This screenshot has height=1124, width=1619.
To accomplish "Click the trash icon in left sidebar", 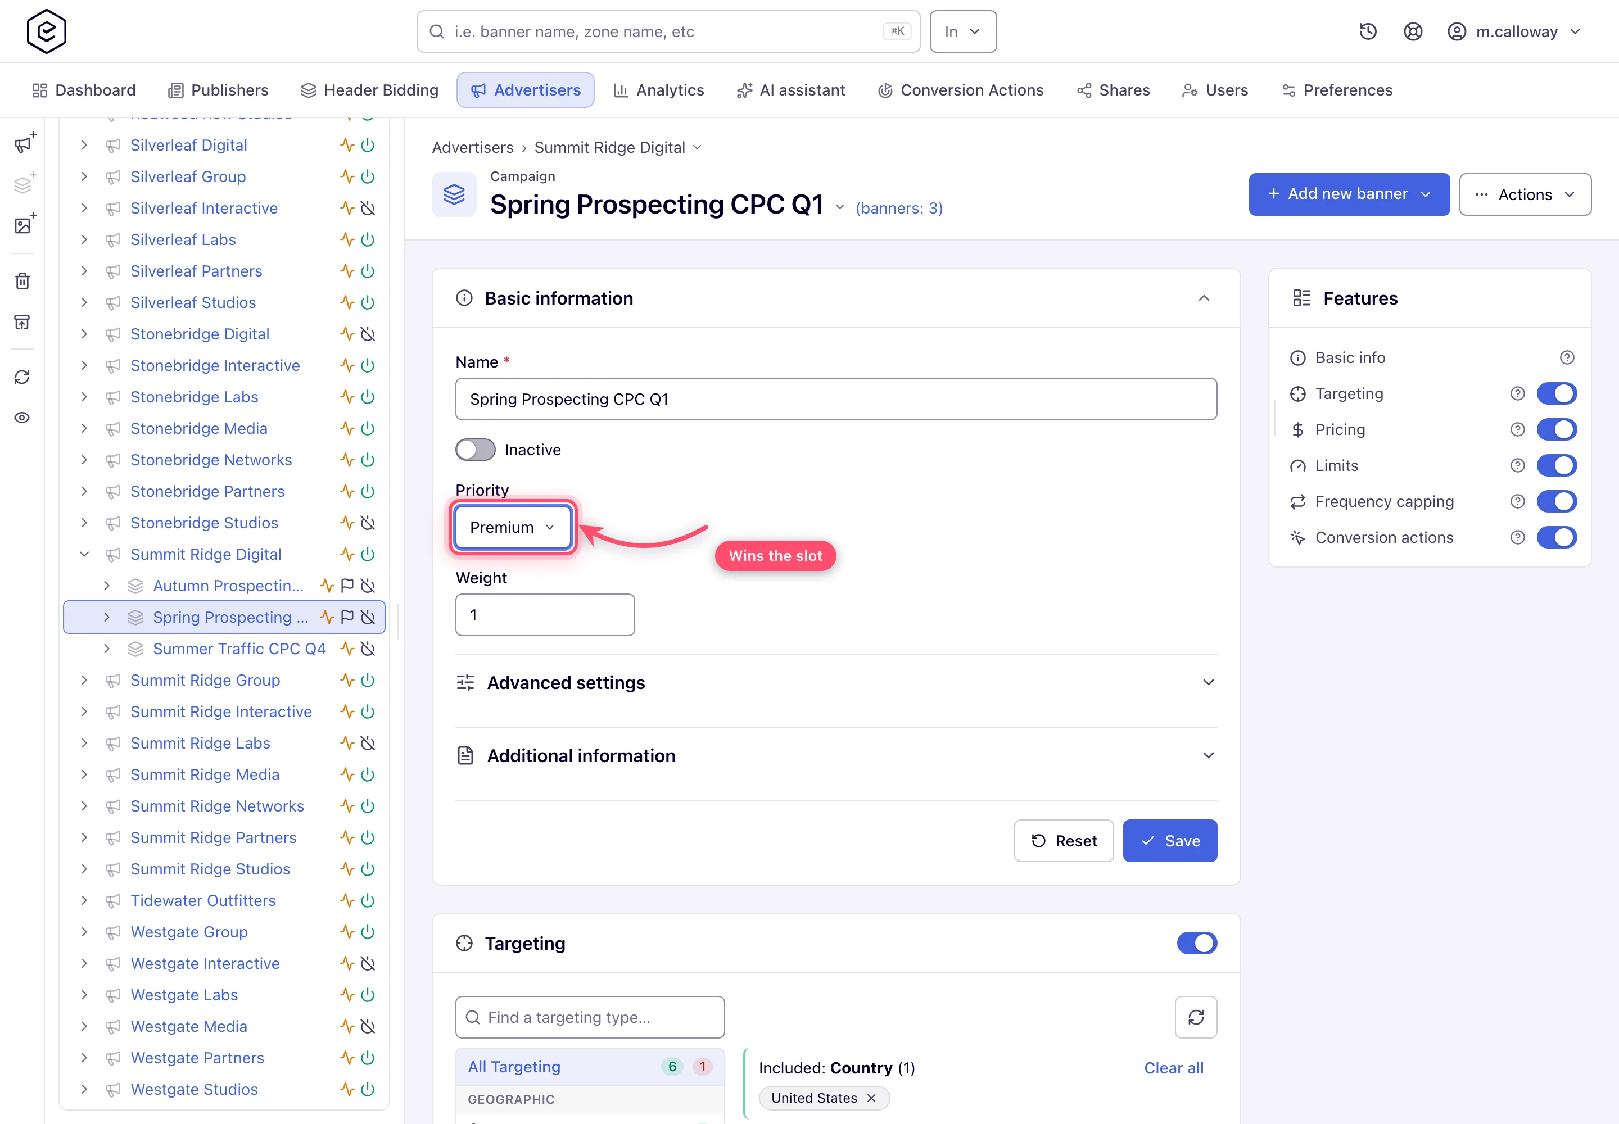I will click(x=22, y=281).
